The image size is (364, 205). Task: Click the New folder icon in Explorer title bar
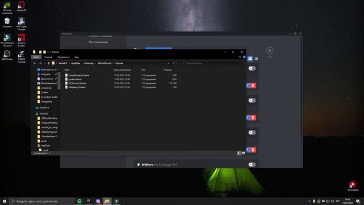click(44, 52)
